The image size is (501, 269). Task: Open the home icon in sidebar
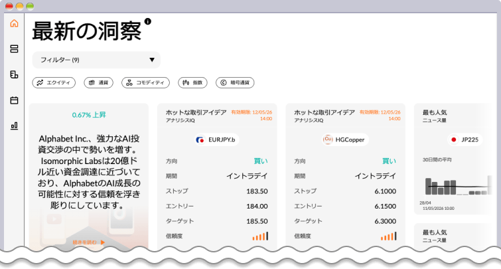(x=14, y=23)
